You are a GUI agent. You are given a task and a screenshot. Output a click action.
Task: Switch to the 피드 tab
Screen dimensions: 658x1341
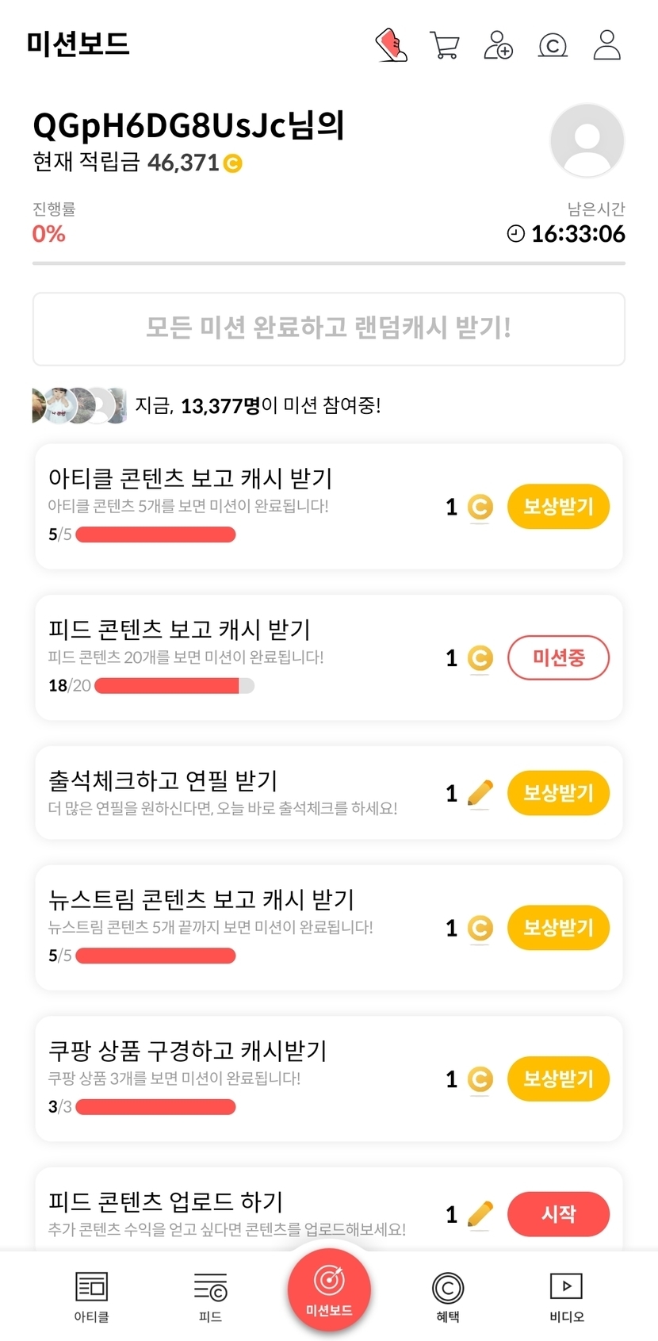pos(210,1295)
